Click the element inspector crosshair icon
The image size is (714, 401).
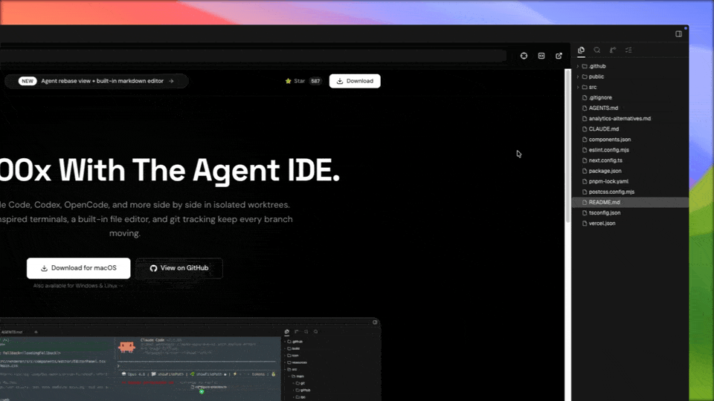(524, 56)
